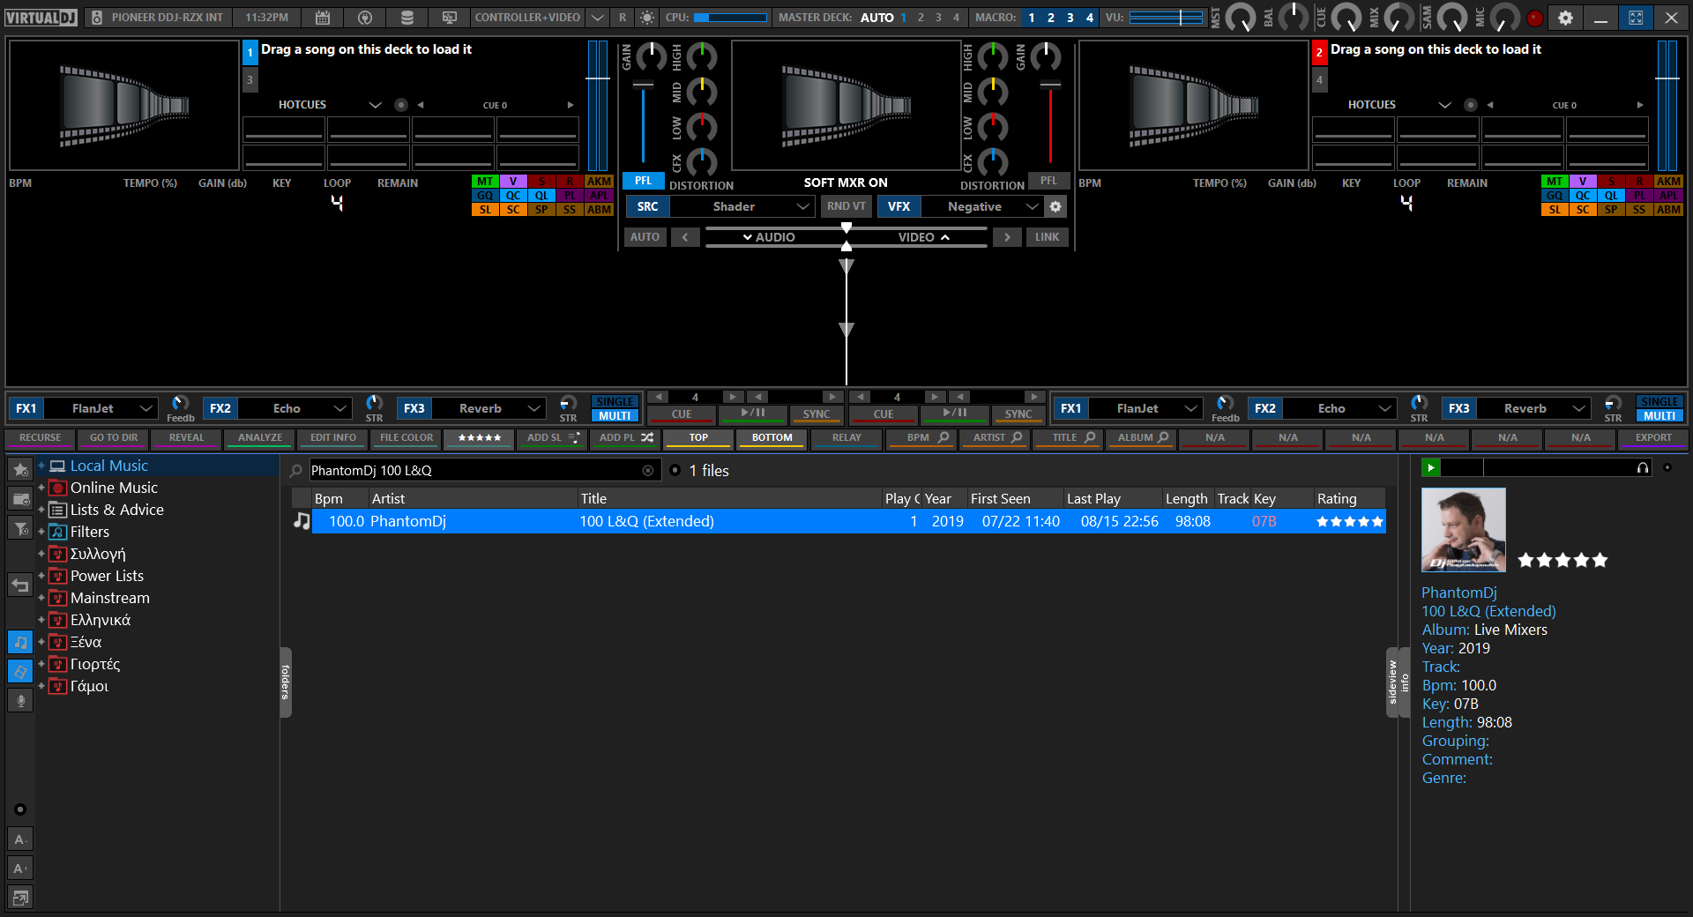Open video effect settings gear next to Negative

[x=1055, y=206]
